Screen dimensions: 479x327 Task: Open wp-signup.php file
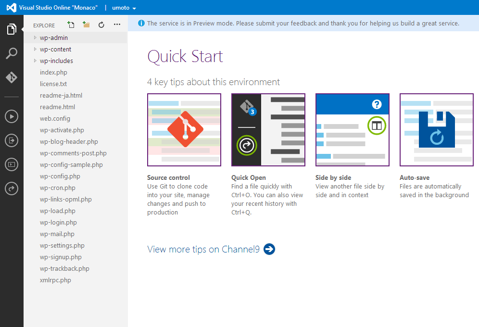[61, 257]
